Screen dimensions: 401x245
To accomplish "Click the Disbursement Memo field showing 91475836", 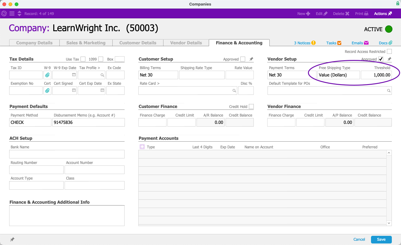I will (x=89, y=122).
